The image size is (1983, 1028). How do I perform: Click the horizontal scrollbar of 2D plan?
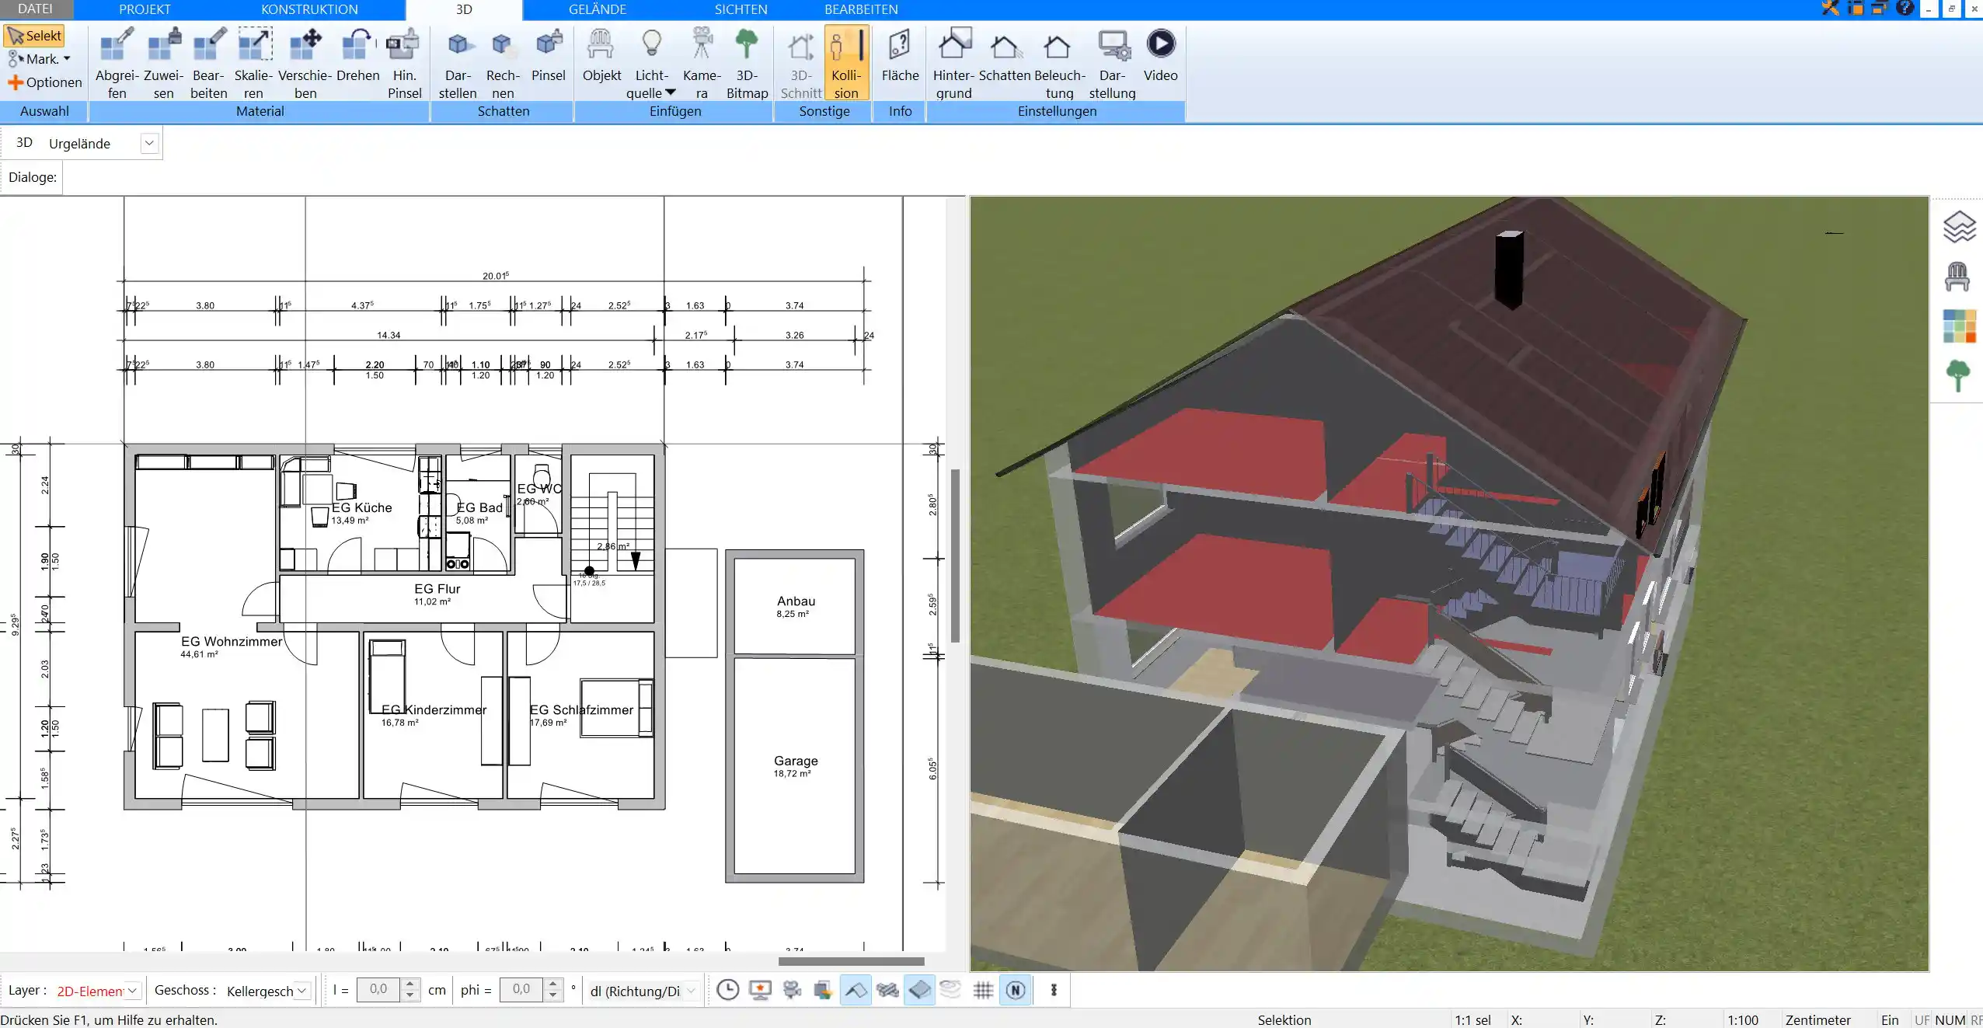pos(851,961)
